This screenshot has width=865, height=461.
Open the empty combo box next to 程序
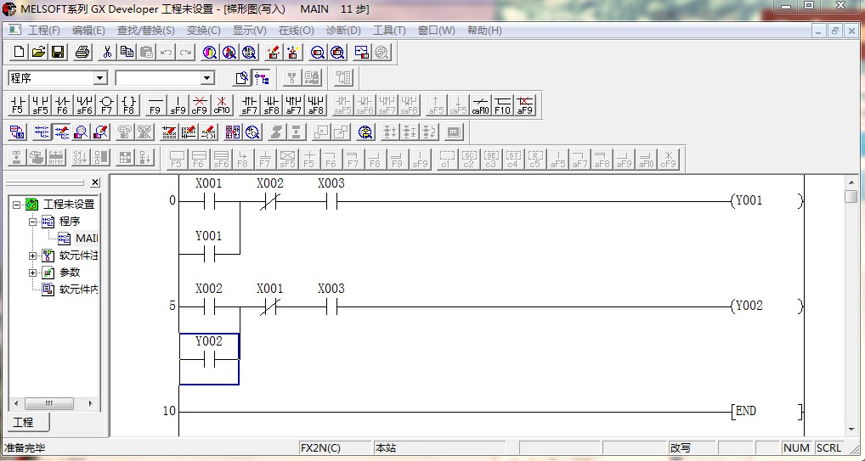point(207,78)
